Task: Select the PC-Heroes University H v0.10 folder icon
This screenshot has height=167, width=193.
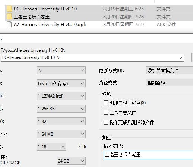Action: click(x=9, y=9)
